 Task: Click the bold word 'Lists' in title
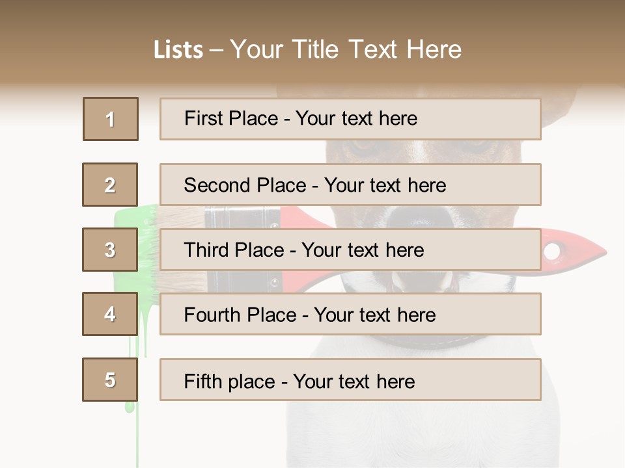coord(178,50)
